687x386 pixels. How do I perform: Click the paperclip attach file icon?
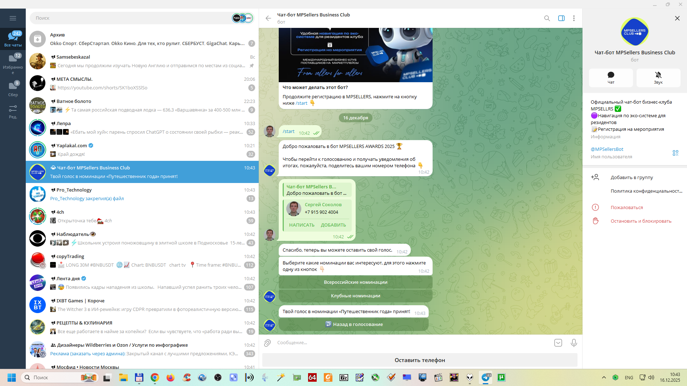(267, 343)
